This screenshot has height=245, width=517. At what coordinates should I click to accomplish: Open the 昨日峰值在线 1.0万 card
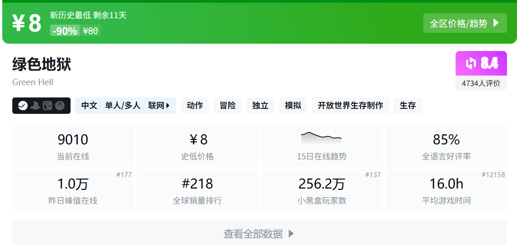point(73,190)
